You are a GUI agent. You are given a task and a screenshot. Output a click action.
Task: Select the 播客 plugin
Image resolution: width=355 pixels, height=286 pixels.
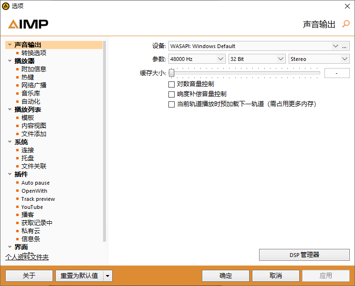point(28,215)
